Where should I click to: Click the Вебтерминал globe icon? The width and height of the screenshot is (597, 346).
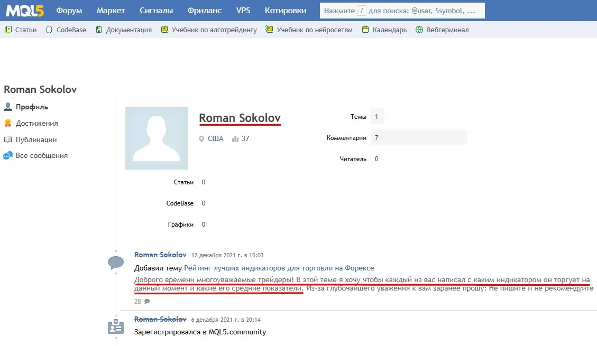419,30
